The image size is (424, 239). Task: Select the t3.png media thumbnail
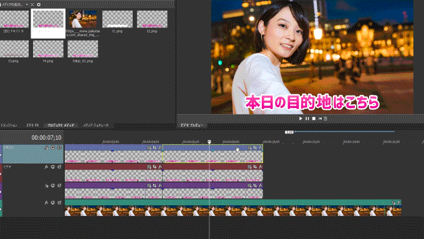point(14,49)
